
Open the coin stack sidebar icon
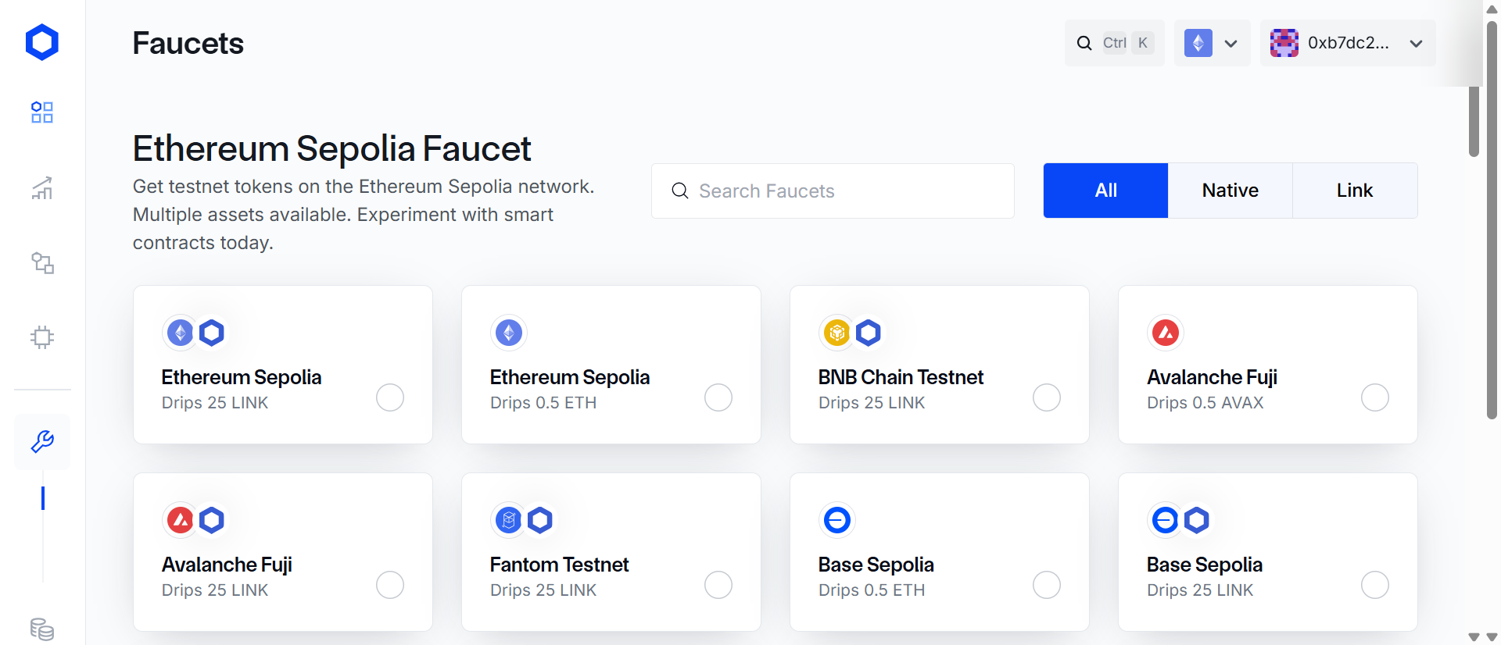(42, 629)
